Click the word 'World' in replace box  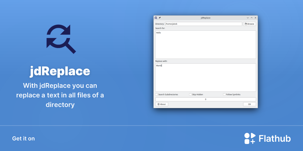coord(159,66)
